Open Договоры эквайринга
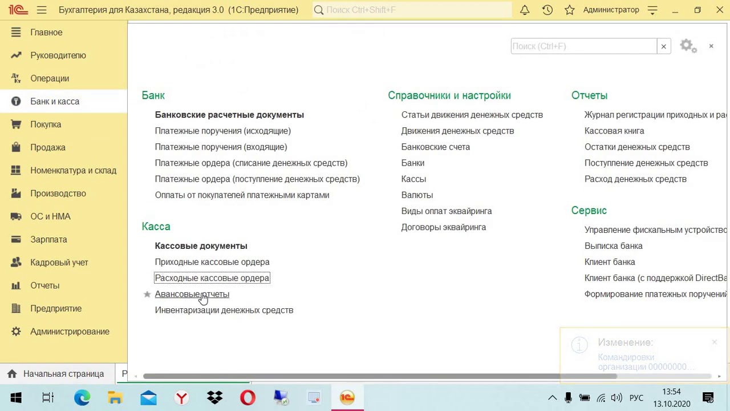 click(443, 227)
